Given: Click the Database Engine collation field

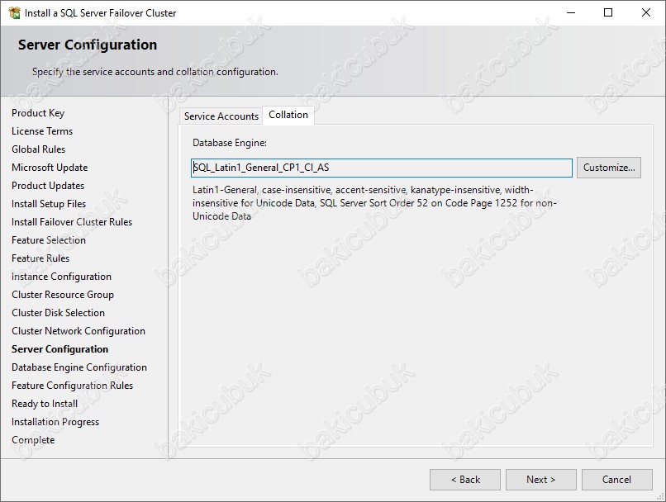Looking at the screenshot, I should [382, 168].
